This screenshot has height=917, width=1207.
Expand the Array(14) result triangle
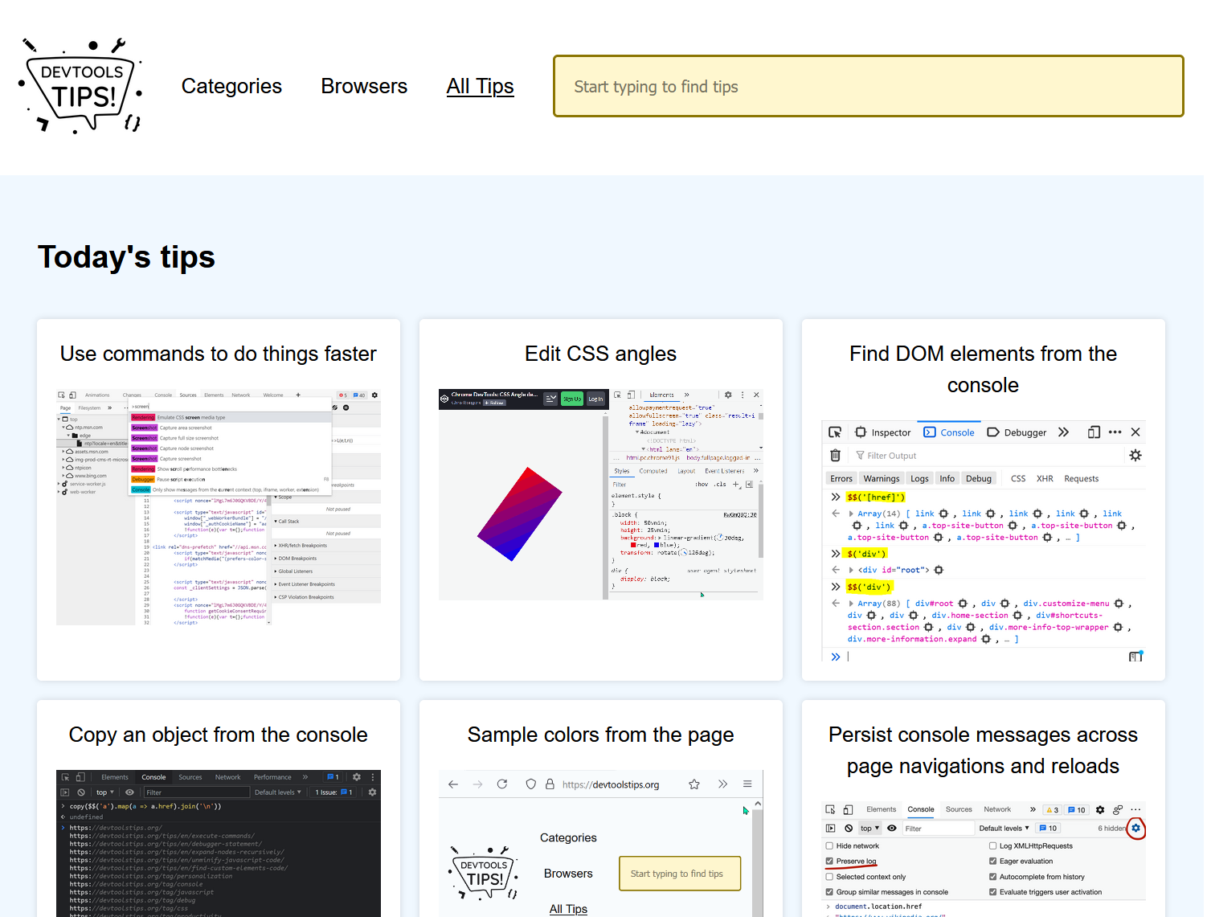click(x=851, y=514)
